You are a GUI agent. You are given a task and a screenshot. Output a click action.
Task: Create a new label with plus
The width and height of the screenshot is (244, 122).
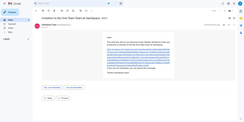point(28,39)
